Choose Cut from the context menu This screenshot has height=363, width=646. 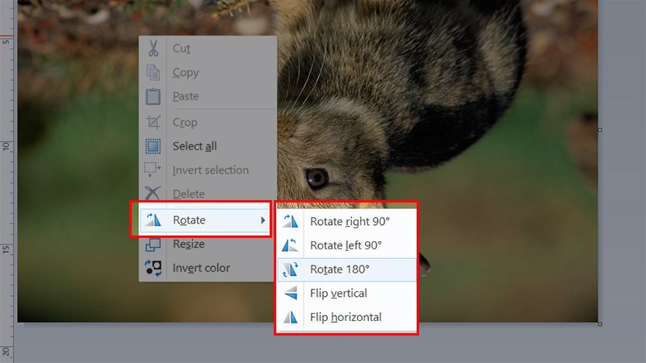(208, 48)
